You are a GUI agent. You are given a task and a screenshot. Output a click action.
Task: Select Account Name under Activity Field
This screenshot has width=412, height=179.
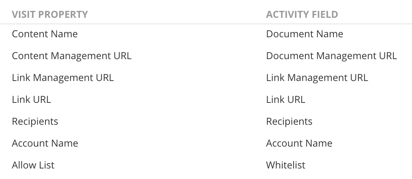(299, 143)
